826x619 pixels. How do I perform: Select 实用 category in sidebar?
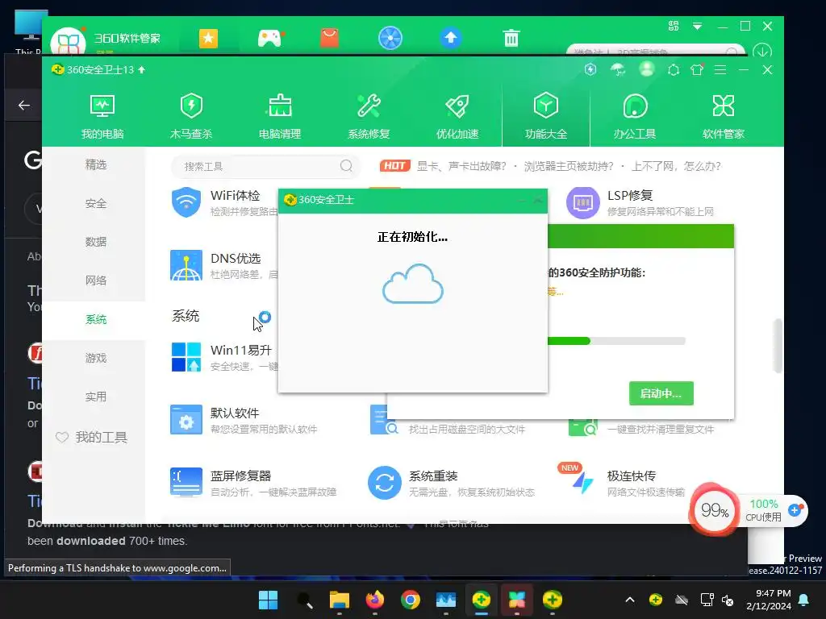pyautogui.click(x=95, y=397)
